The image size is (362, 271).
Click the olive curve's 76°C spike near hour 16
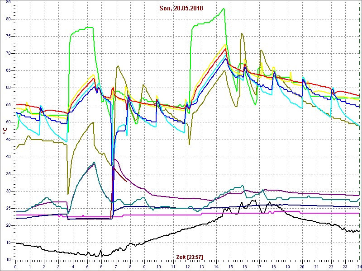point(242,33)
